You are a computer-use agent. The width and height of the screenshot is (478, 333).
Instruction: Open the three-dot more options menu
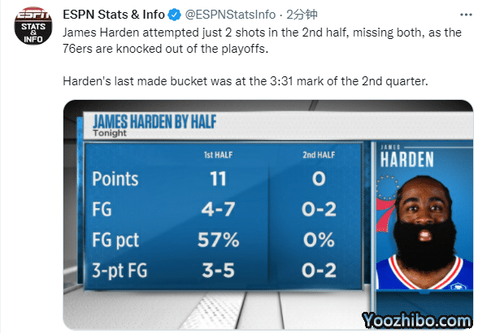(x=466, y=15)
